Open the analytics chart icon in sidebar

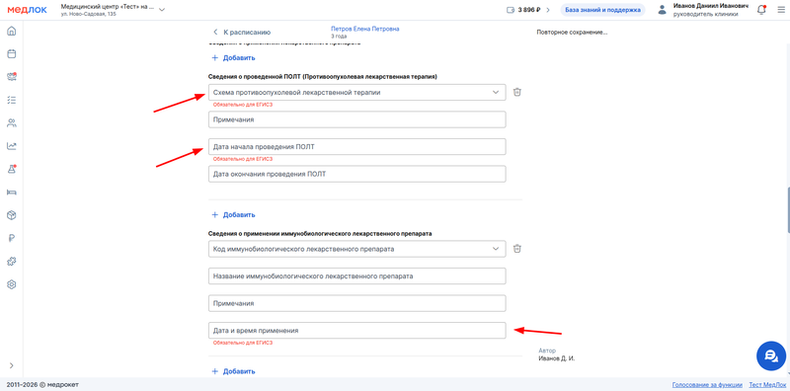point(12,146)
